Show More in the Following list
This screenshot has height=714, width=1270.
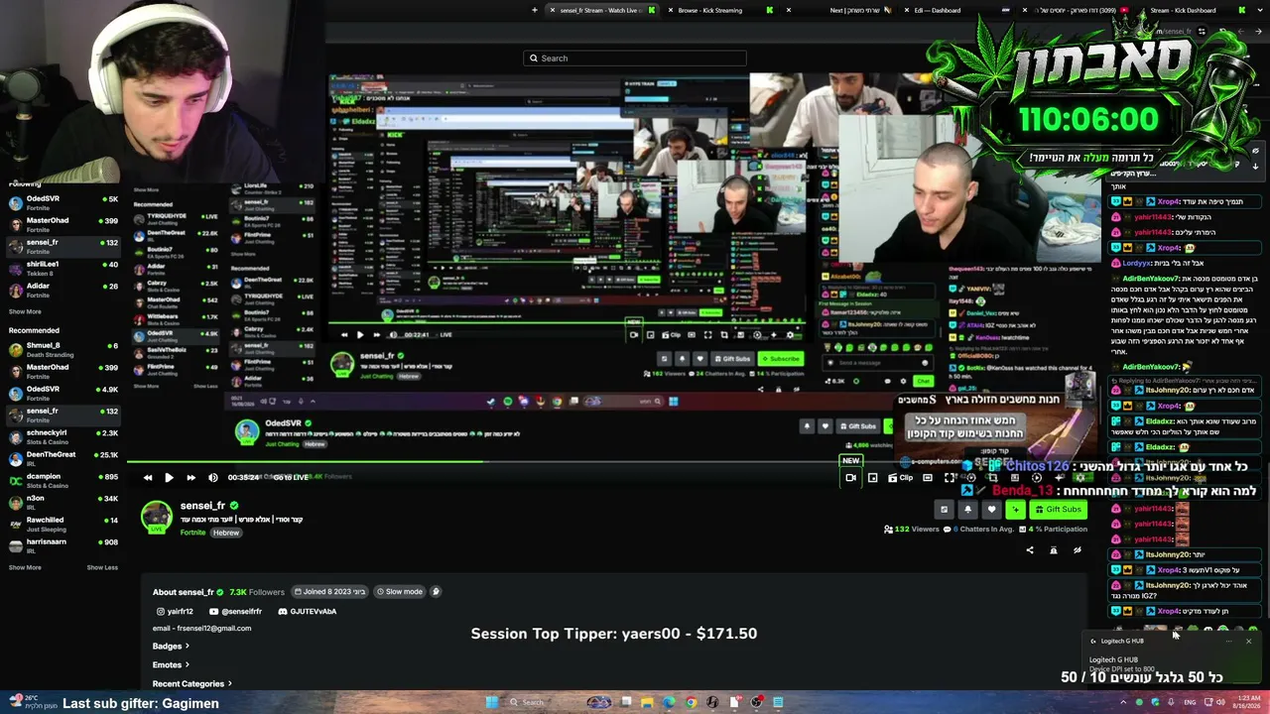click(25, 311)
